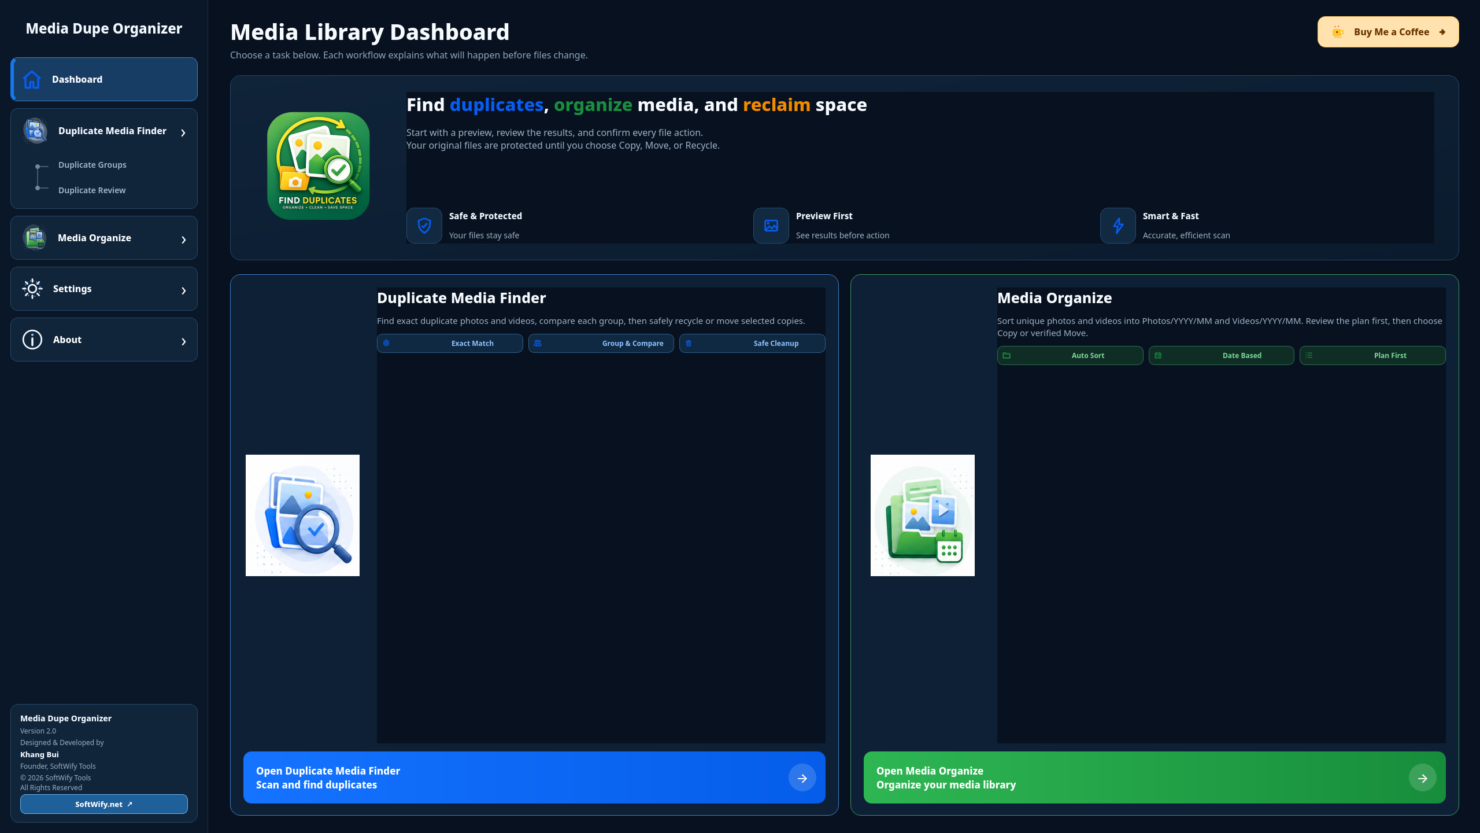Expand the About chevron
This screenshot has height=833, width=1480.
pos(183,341)
